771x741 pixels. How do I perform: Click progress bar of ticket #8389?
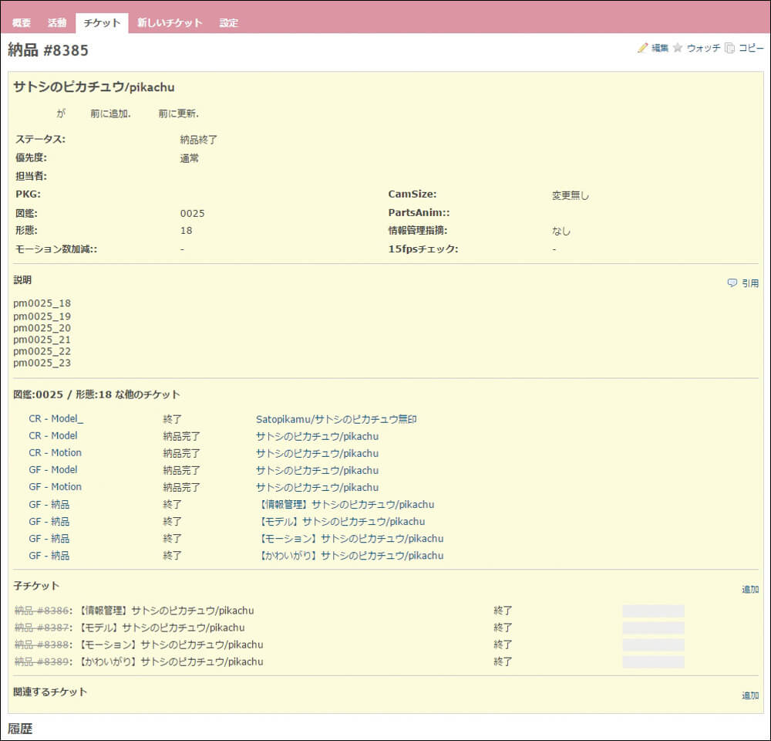click(653, 661)
